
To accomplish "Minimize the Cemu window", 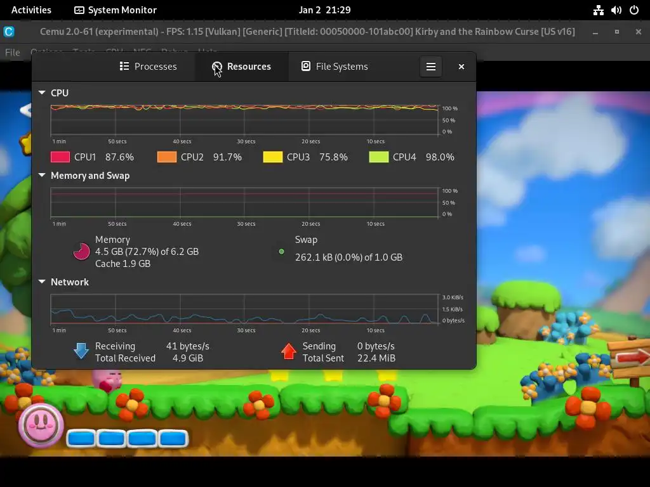I will 595,32.
